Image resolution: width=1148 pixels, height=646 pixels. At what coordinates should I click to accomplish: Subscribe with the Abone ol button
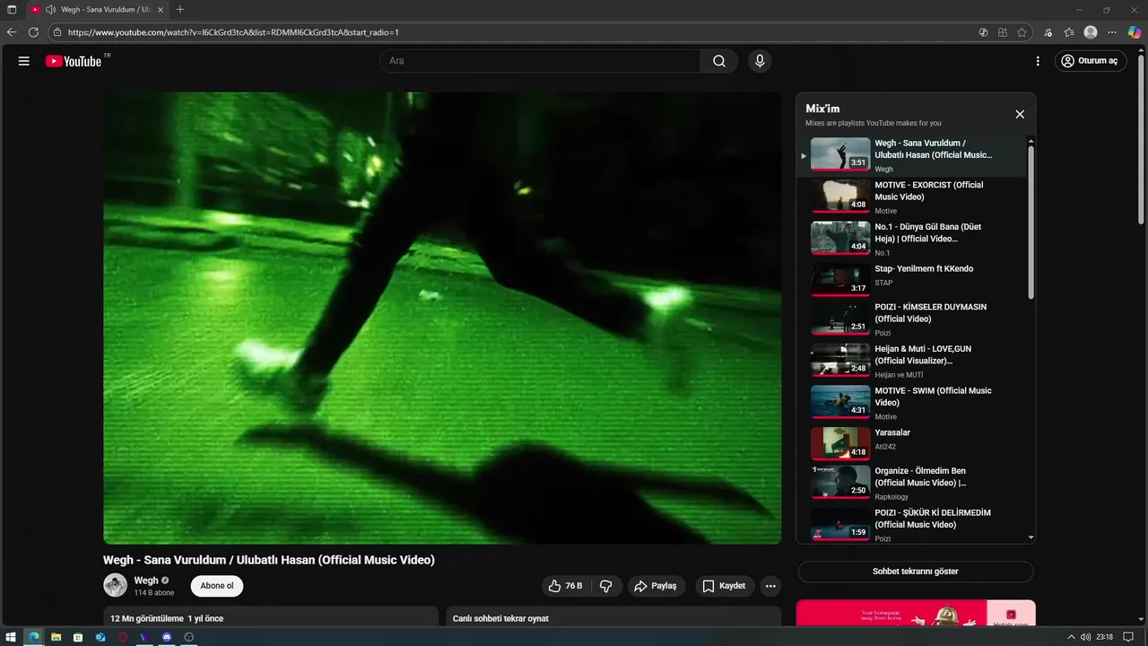(217, 586)
